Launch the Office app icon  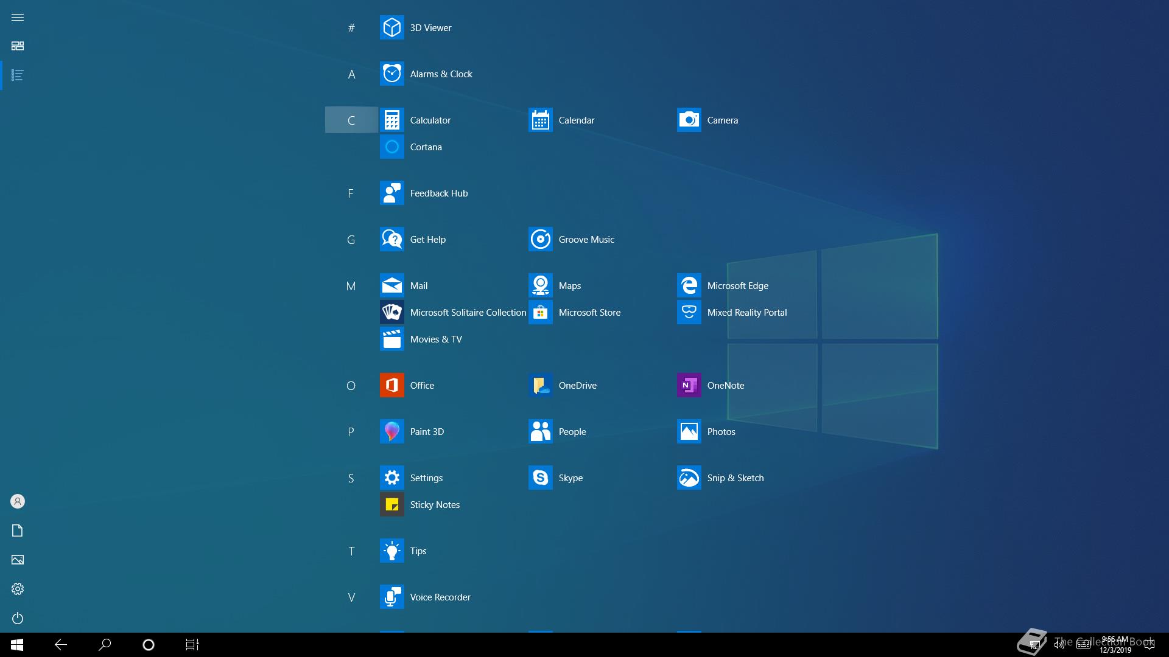pos(391,385)
